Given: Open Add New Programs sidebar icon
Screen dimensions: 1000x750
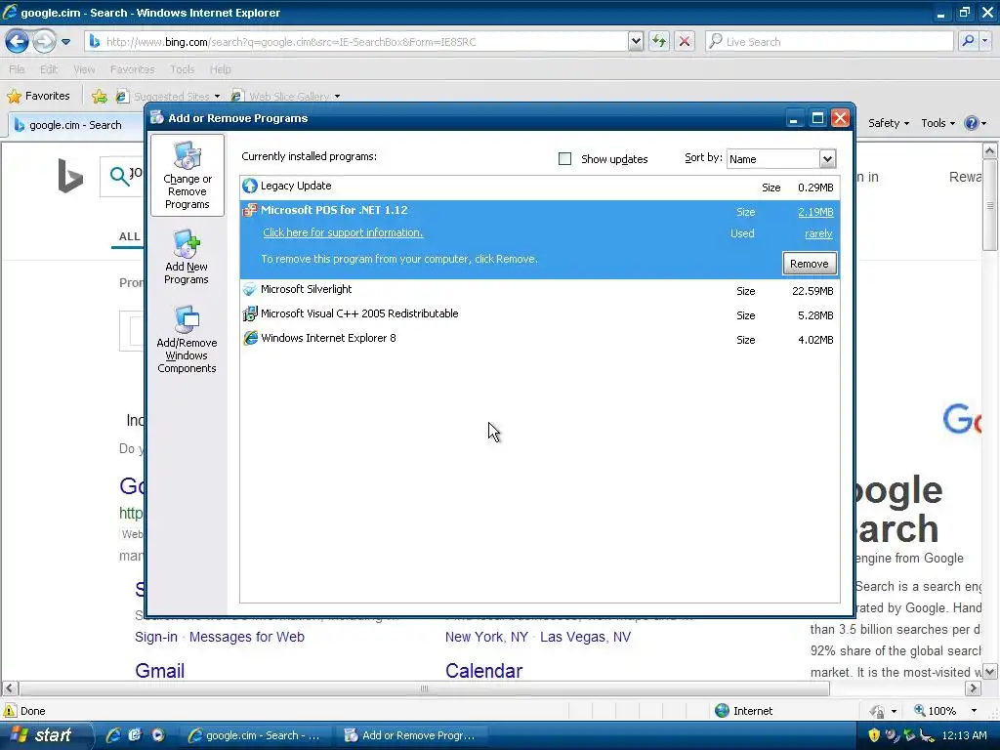Looking at the screenshot, I should pos(187,244).
